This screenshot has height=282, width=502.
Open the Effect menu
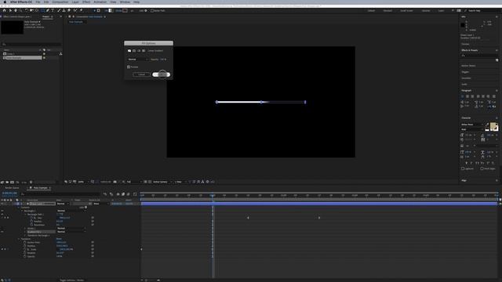coord(86,2)
